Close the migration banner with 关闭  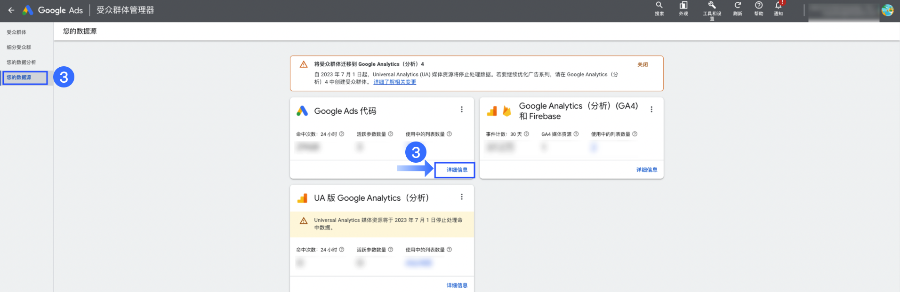click(643, 64)
